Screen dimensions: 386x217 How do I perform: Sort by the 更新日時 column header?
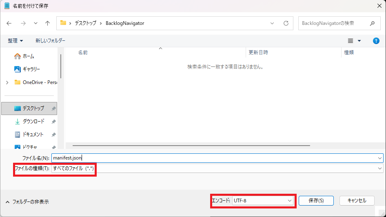(x=258, y=53)
